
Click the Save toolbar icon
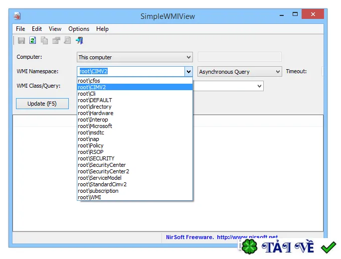pos(21,40)
